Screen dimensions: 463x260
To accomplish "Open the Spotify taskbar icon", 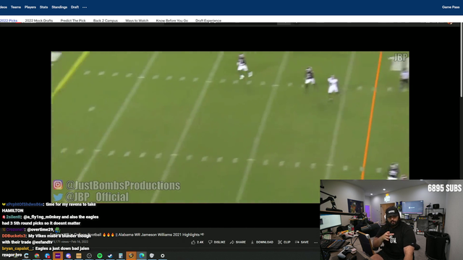I will (x=100, y=256).
